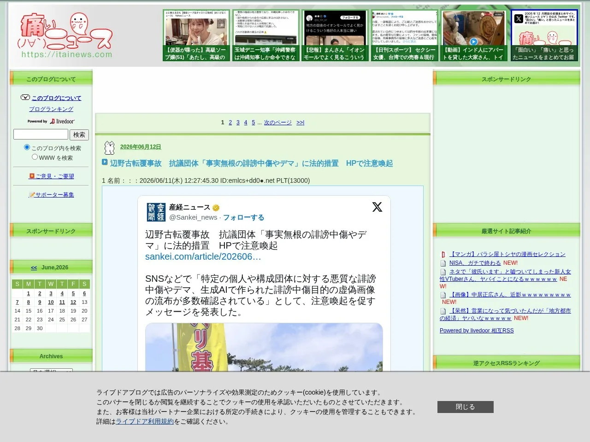The width and height of the screenshot is (590, 442).
Task: Click the blog search input field
Action: click(x=41, y=134)
